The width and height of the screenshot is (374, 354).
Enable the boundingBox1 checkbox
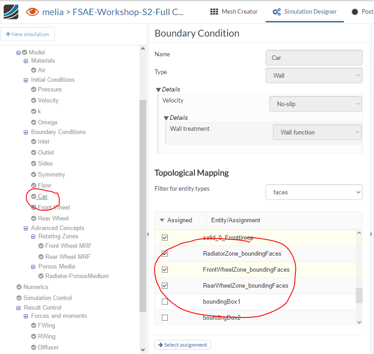pos(165,302)
